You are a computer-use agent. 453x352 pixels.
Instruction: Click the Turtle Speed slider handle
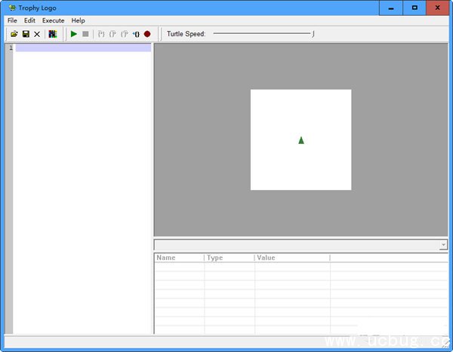click(x=313, y=34)
